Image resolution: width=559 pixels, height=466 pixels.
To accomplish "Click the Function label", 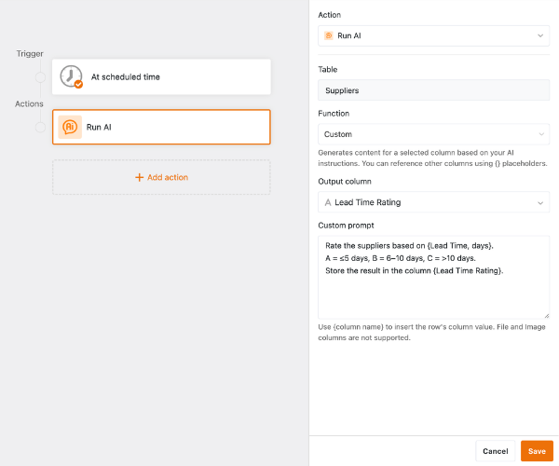I will (x=334, y=114).
